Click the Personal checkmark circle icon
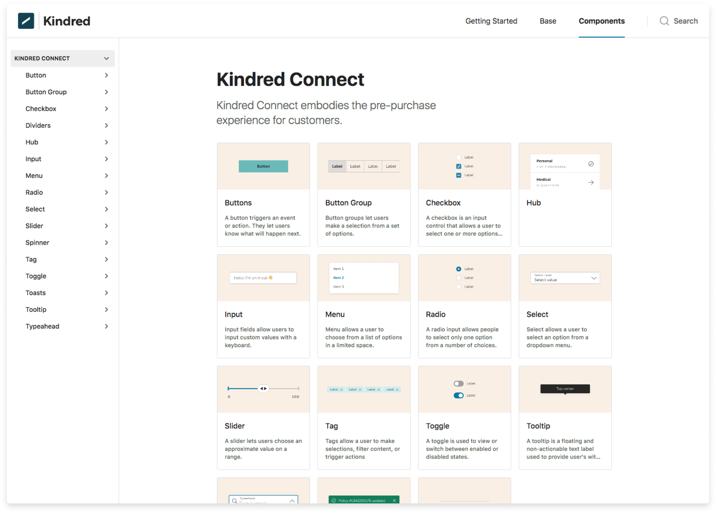The width and height of the screenshot is (716, 513). tap(591, 164)
